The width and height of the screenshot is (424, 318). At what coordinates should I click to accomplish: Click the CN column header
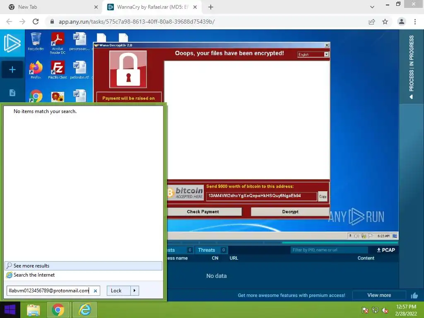[x=215, y=258]
